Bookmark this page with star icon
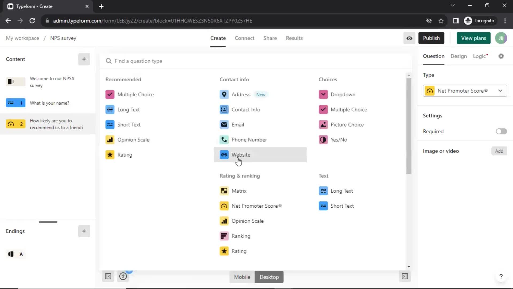The image size is (513, 289). pyautogui.click(x=441, y=21)
